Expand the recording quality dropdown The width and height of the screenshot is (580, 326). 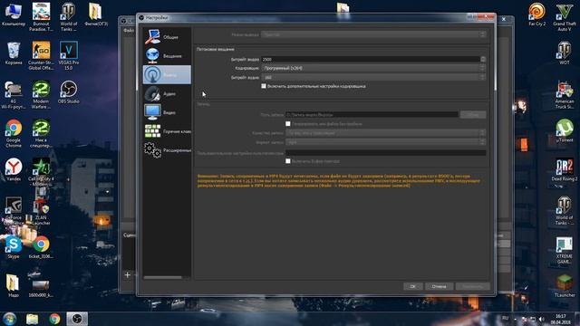385,133
